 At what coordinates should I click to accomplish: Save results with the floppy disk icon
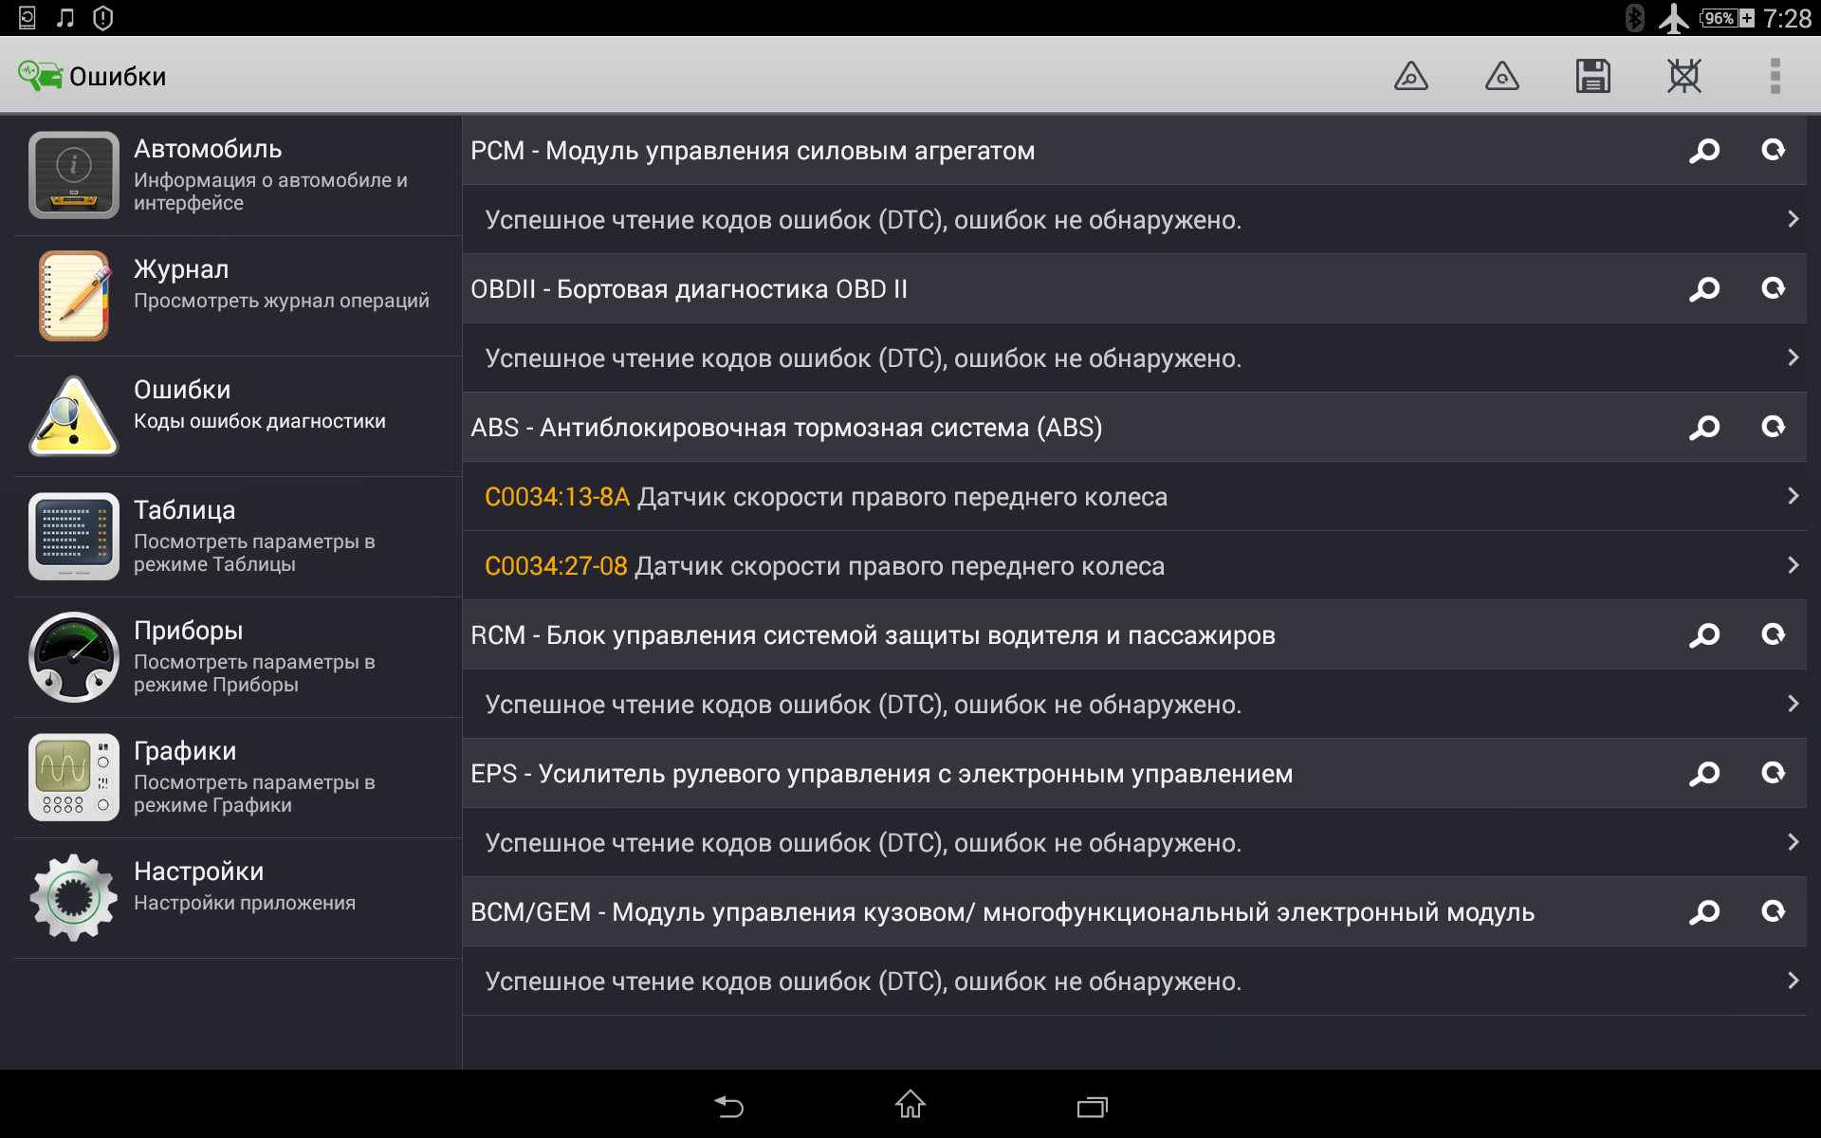click(1592, 76)
